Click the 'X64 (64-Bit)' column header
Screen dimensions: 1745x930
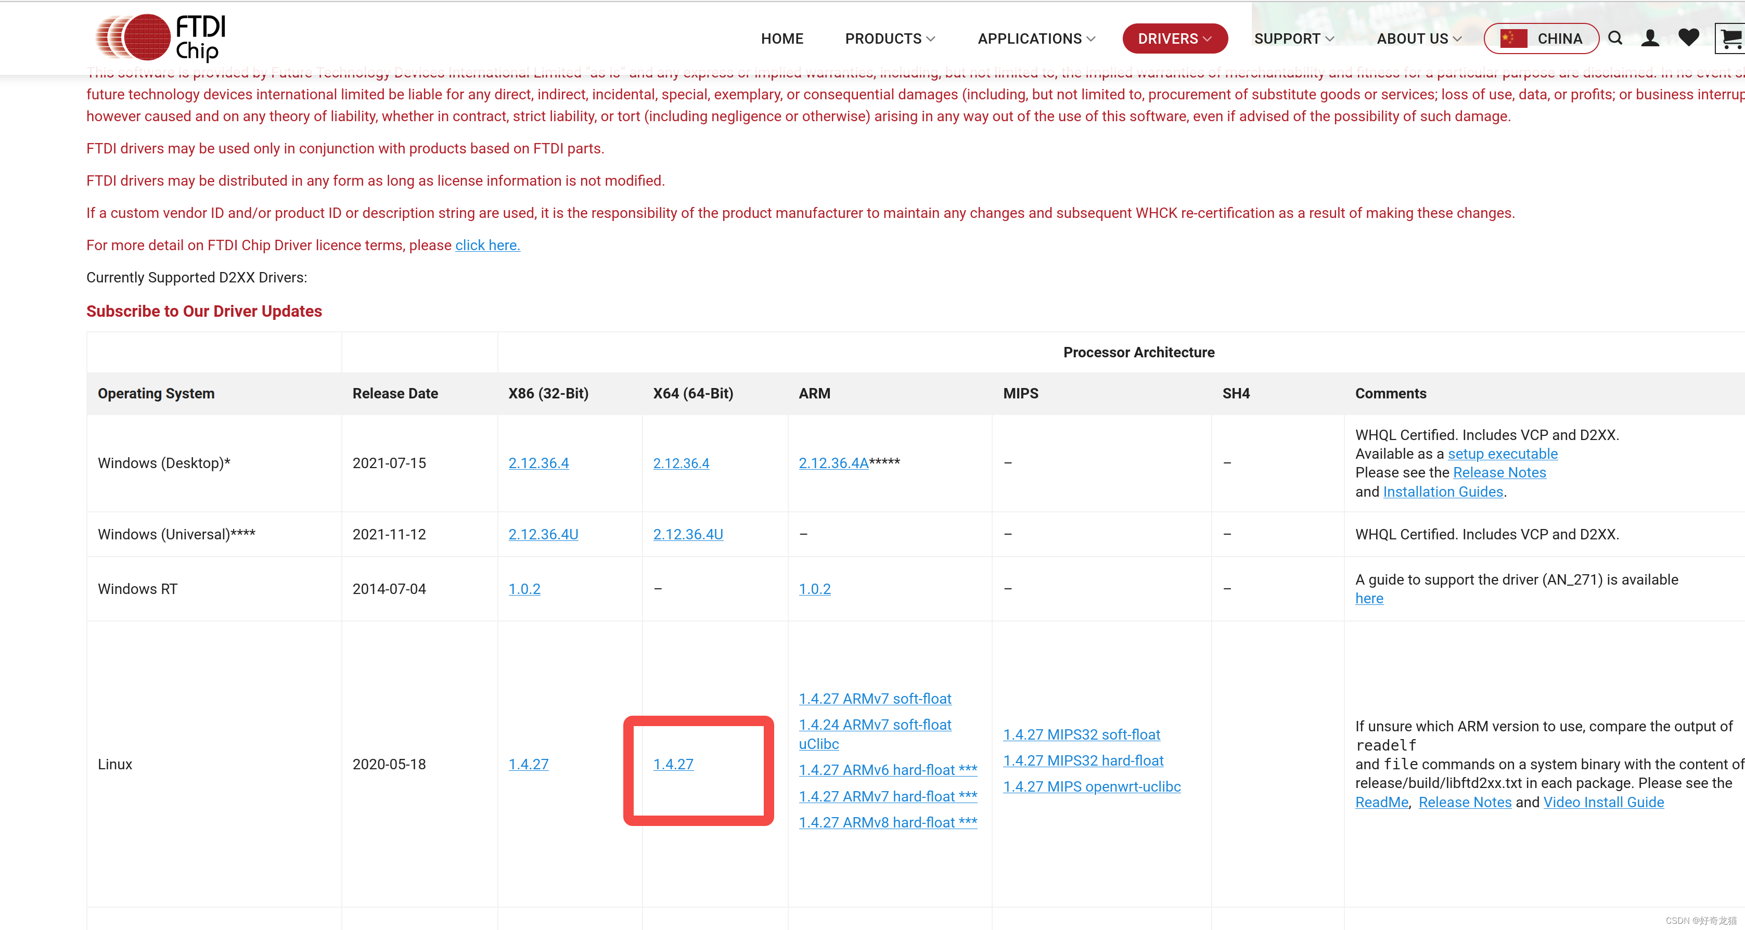[x=693, y=394]
